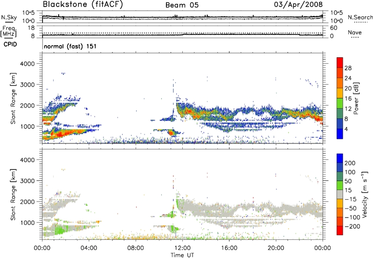The height and width of the screenshot is (258, 373).
Task: Click the "Blackstone (fitACF)" title text
Action: tap(83, 5)
